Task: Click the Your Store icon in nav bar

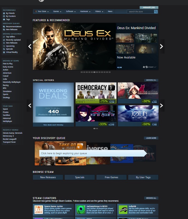Action: 36,11
